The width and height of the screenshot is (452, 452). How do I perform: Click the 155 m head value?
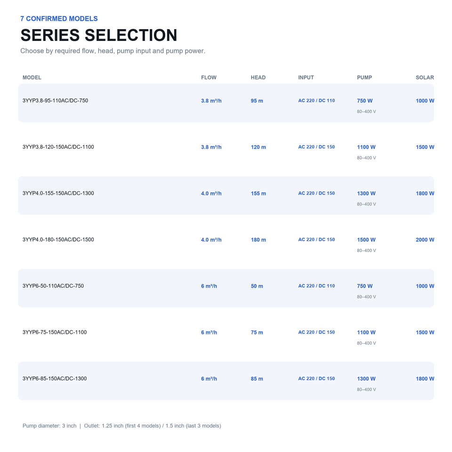[258, 194]
